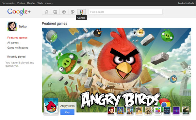Open the Circles icon in the toolbar
The image size is (196, 120).
coord(73,12)
